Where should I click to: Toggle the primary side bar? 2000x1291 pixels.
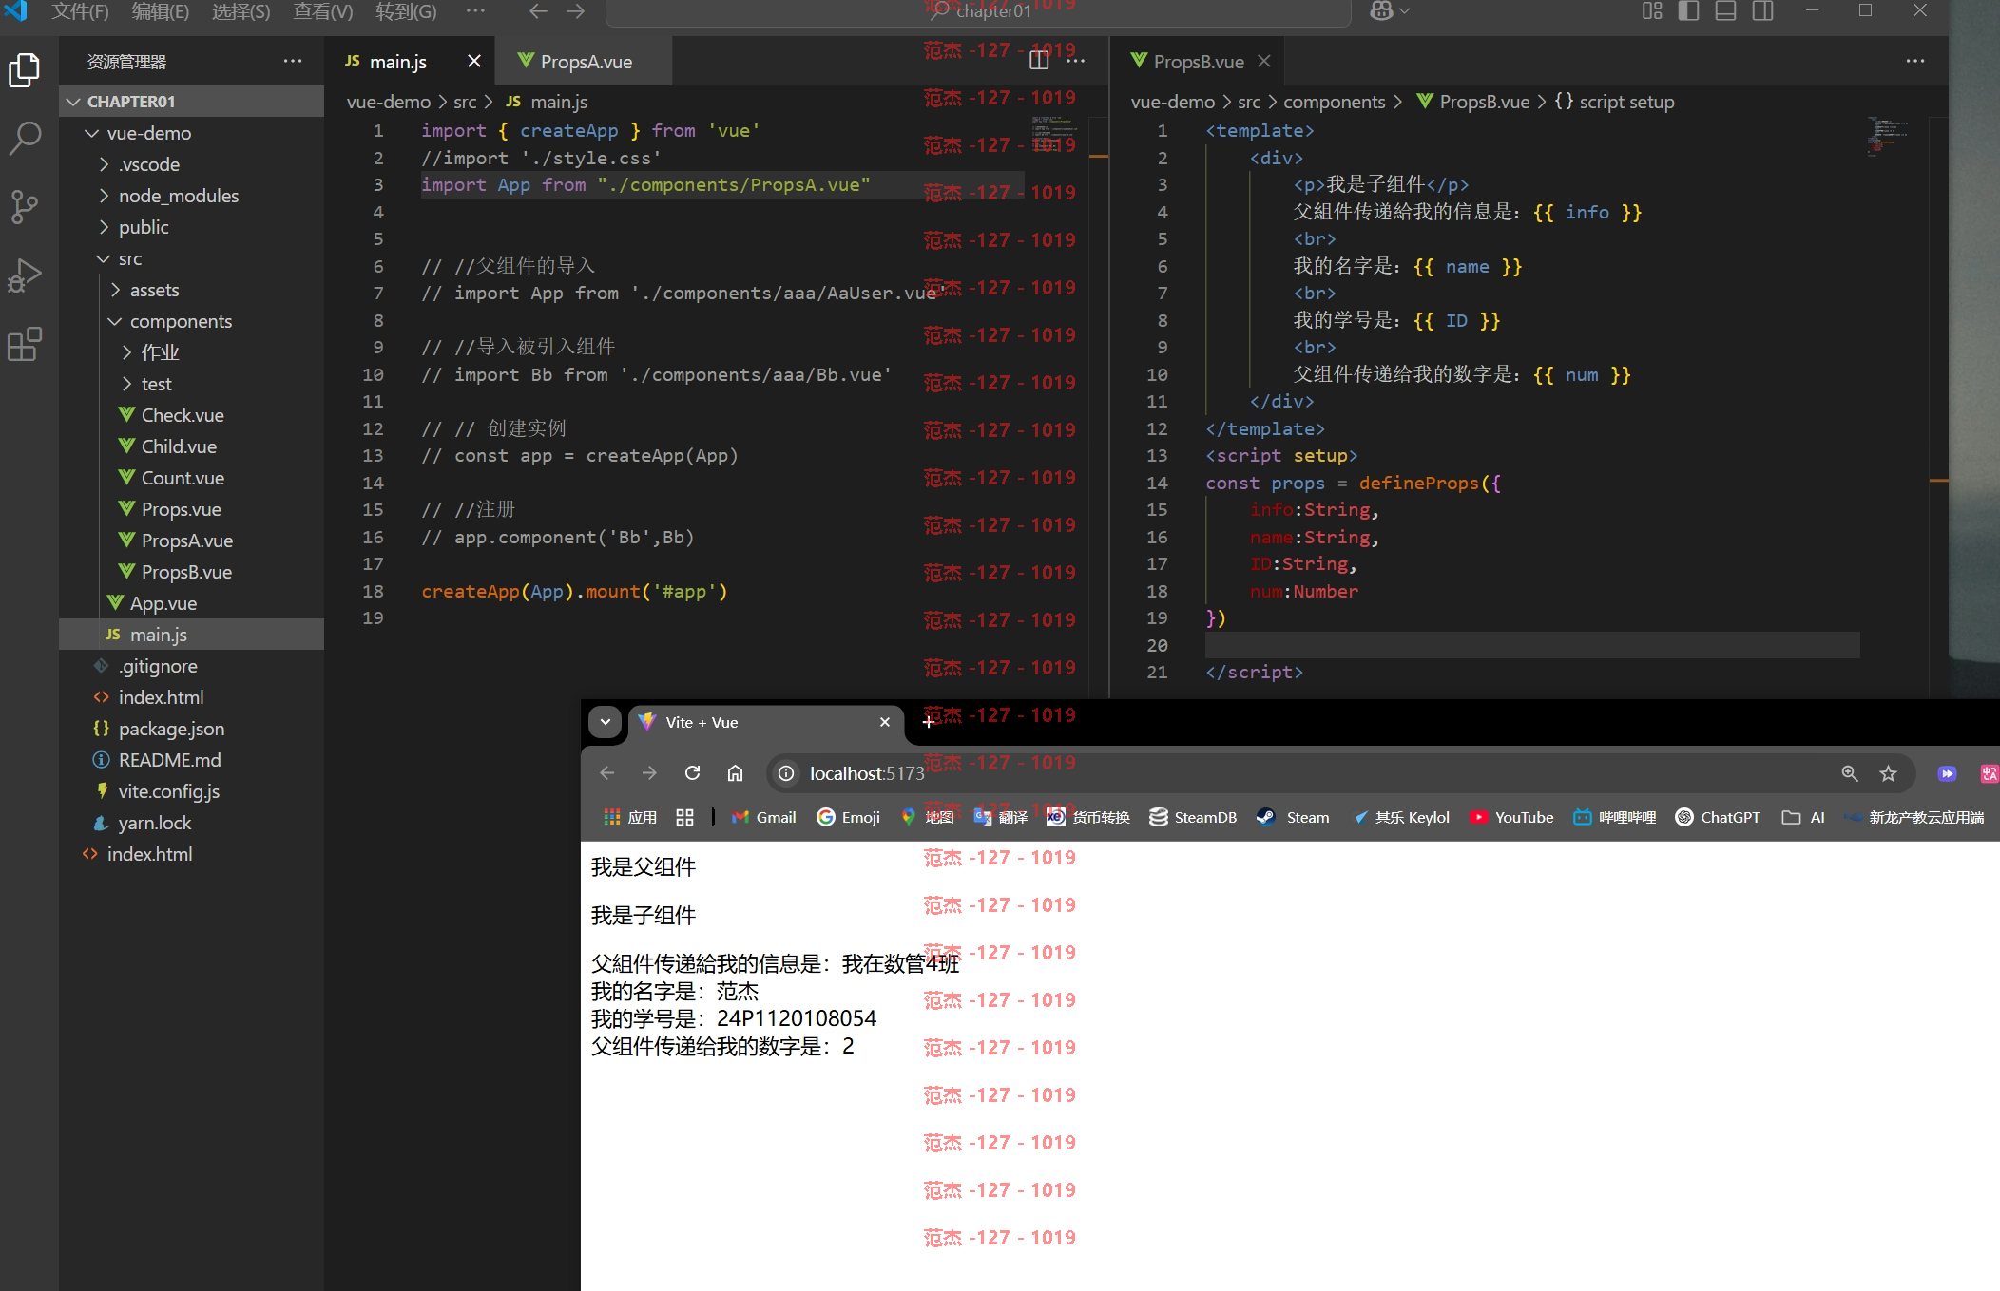[1689, 10]
